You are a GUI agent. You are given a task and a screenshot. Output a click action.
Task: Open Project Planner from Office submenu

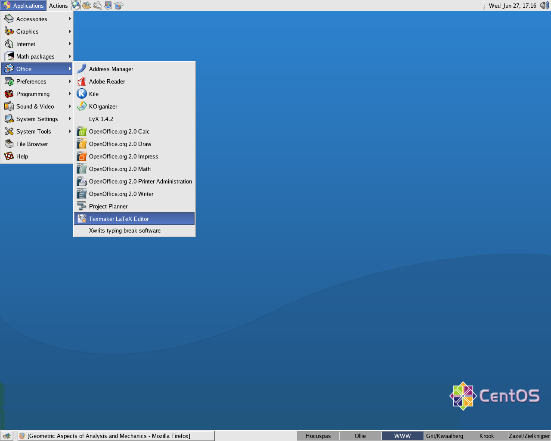134,206
